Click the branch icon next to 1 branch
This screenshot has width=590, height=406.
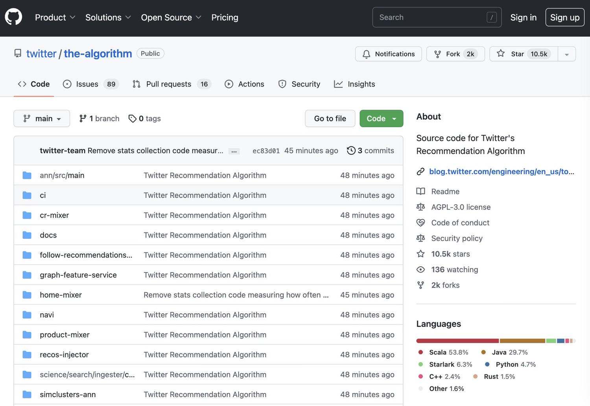click(83, 119)
